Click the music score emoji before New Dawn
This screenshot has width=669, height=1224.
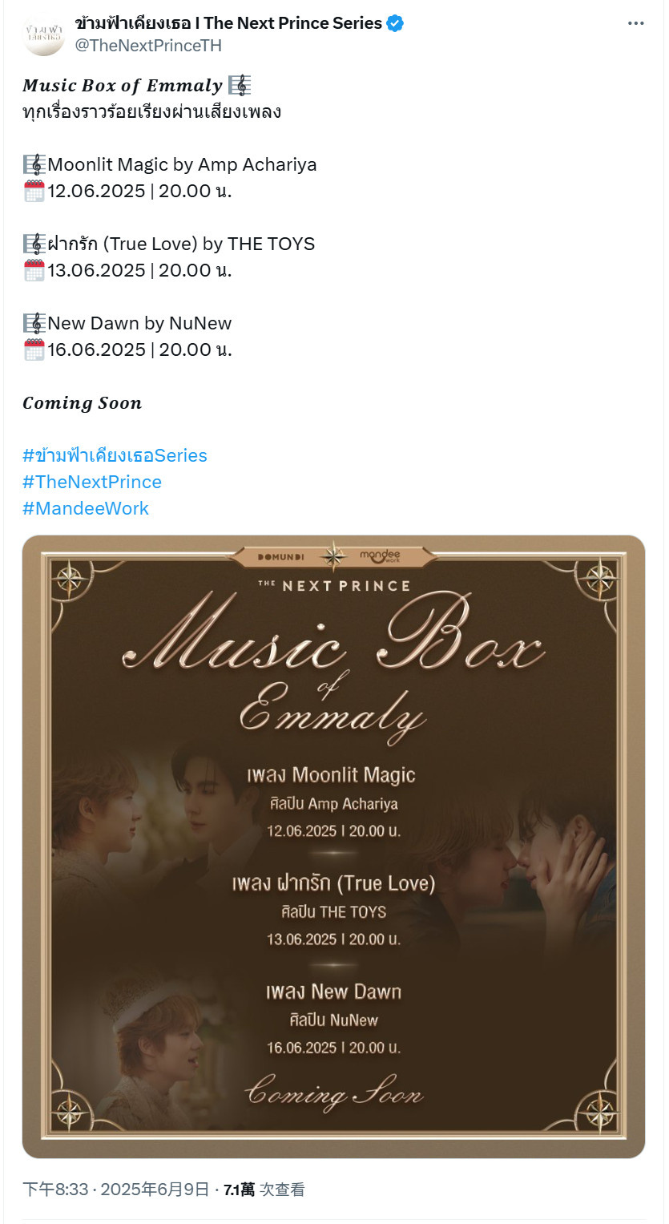[34, 323]
